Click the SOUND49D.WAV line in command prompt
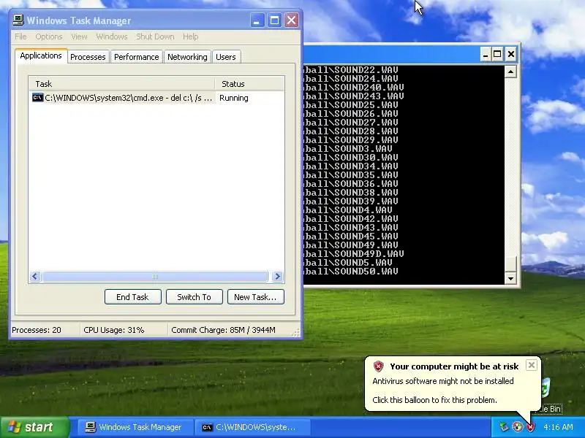Image resolution: width=585 pixels, height=438 pixels. (x=354, y=253)
